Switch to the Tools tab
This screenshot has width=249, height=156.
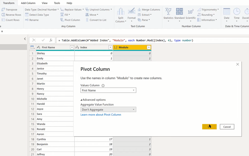[57, 3]
